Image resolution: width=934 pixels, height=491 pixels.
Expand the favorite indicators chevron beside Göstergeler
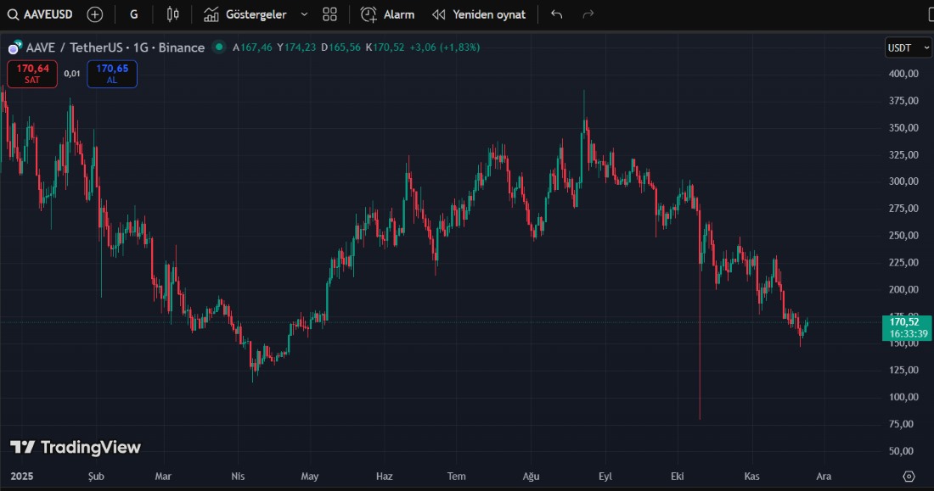click(x=304, y=14)
